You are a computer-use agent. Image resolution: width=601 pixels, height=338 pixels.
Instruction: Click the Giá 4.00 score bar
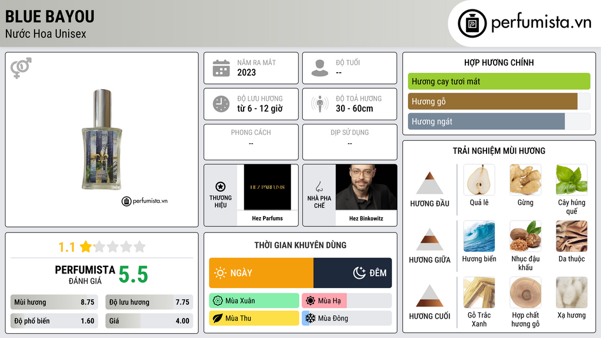tap(149, 321)
